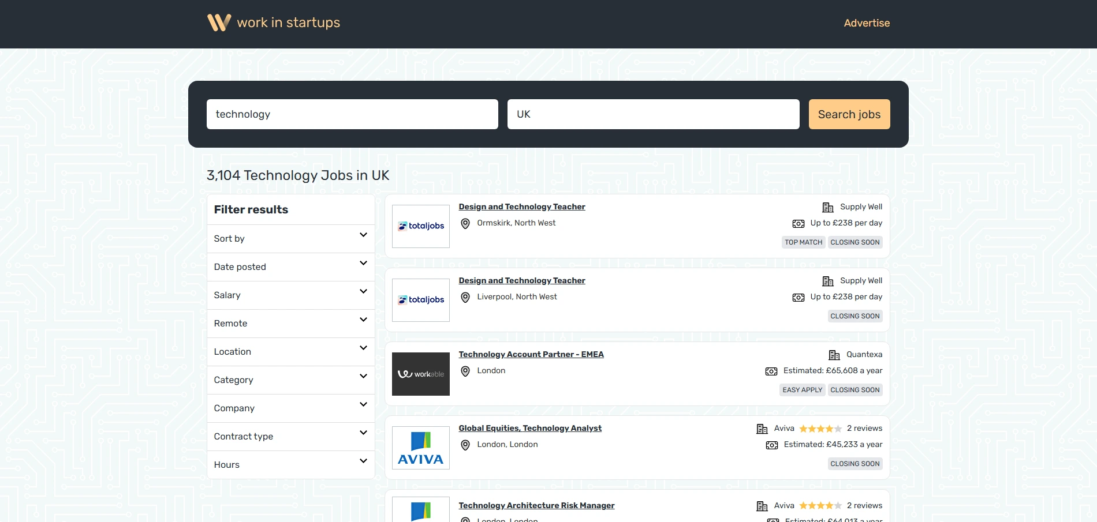Click the Filter results heading

coord(251,209)
